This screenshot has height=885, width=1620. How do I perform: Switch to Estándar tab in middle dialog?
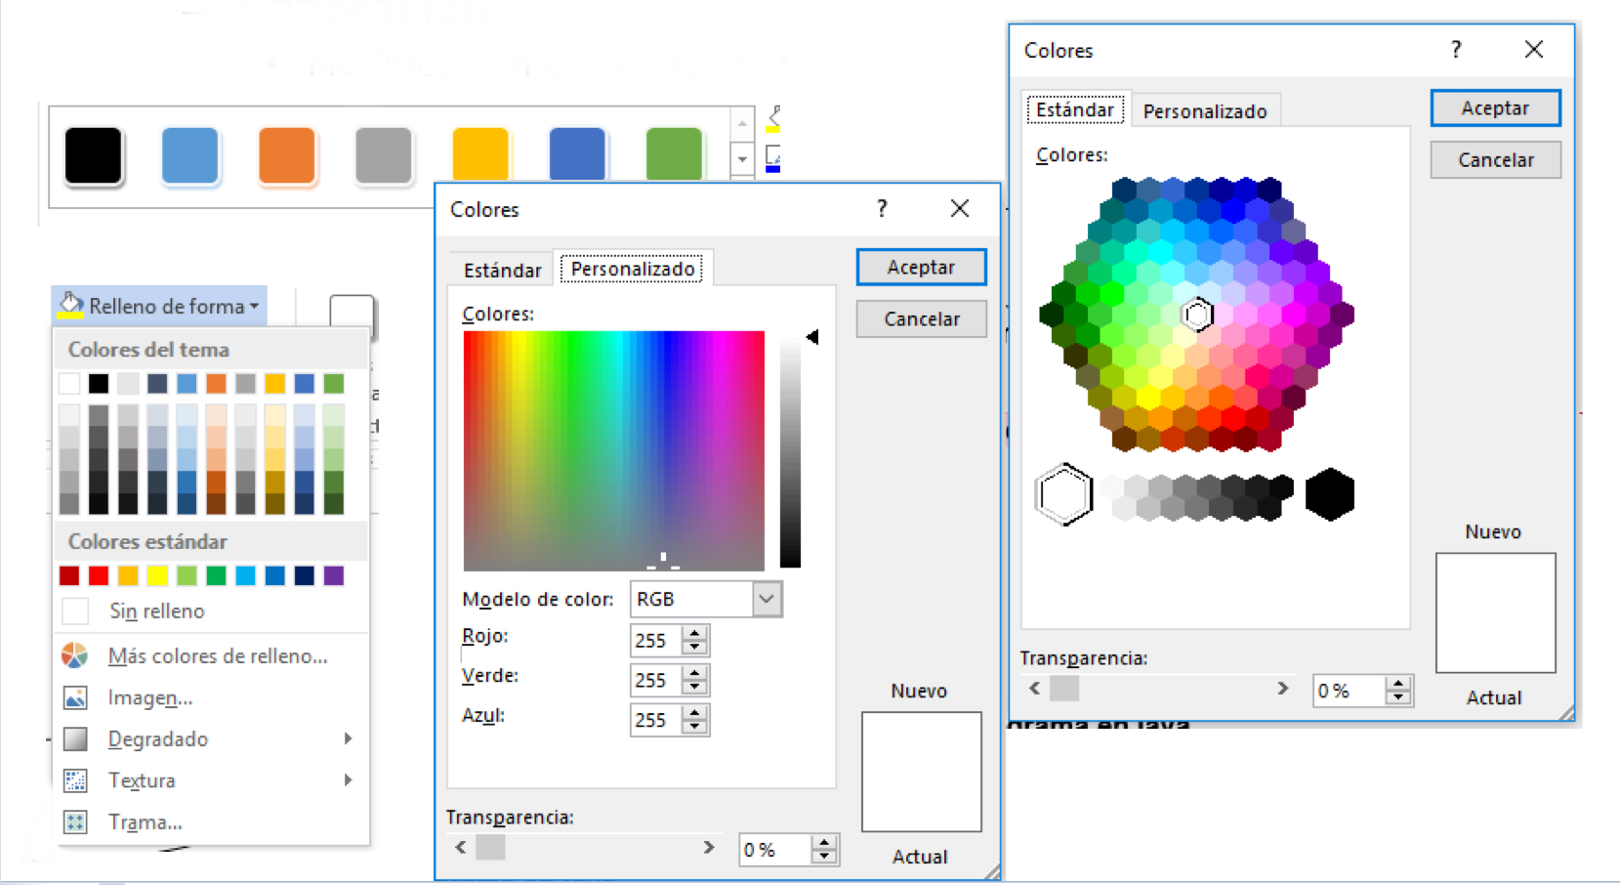[502, 270]
